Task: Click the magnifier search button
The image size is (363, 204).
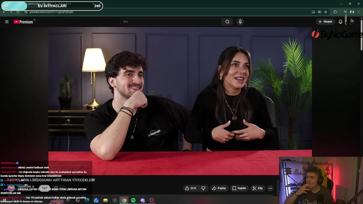Action: click(x=227, y=22)
